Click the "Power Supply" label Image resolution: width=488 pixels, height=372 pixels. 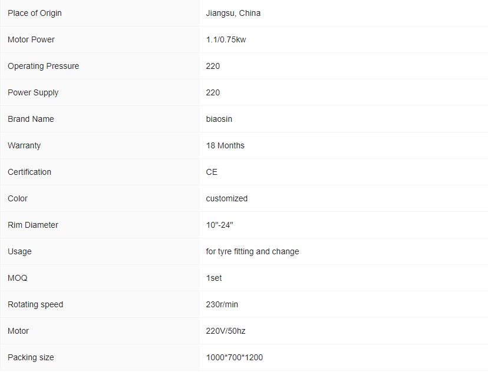33,92
